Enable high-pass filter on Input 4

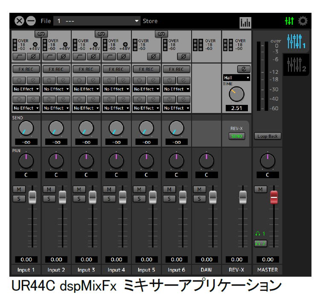[109, 56]
